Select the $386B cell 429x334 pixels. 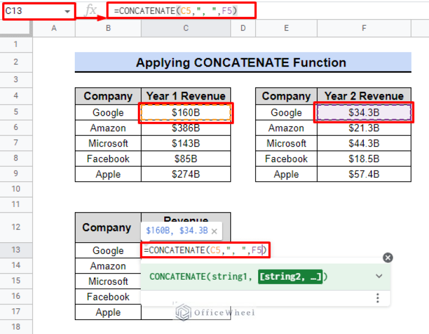click(x=186, y=128)
